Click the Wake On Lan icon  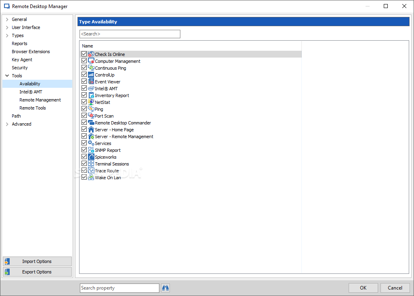point(91,177)
